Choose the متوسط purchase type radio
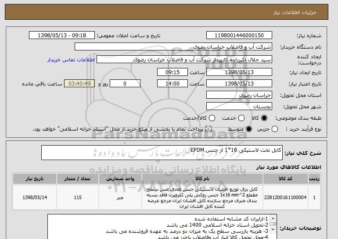This screenshot has height=239, width=338. point(249,129)
